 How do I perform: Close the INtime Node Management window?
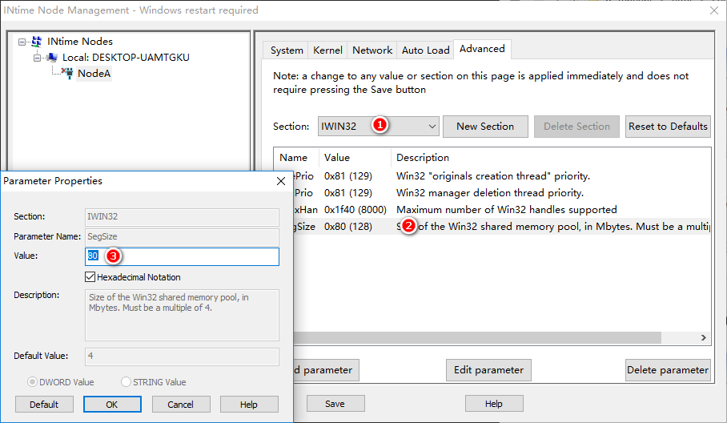coord(714,10)
